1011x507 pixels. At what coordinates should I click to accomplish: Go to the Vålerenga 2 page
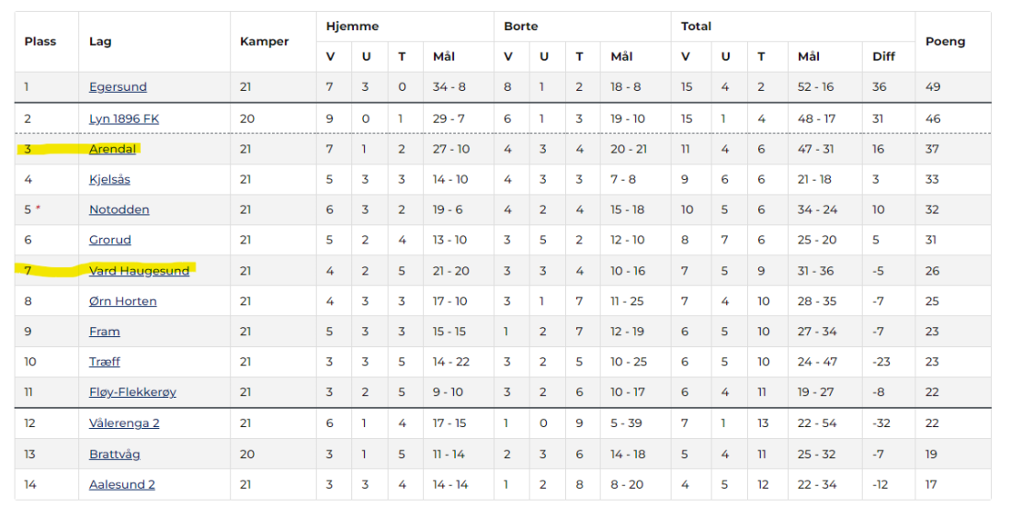point(124,423)
